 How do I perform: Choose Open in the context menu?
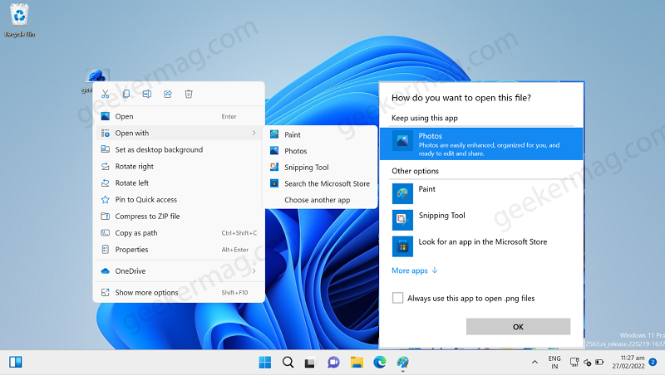(x=179, y=116)
